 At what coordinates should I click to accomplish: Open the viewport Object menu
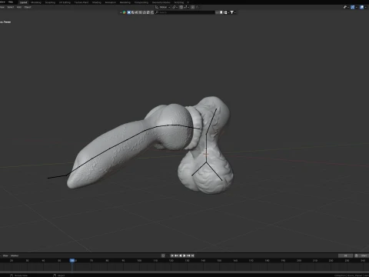tap(28, 7)
